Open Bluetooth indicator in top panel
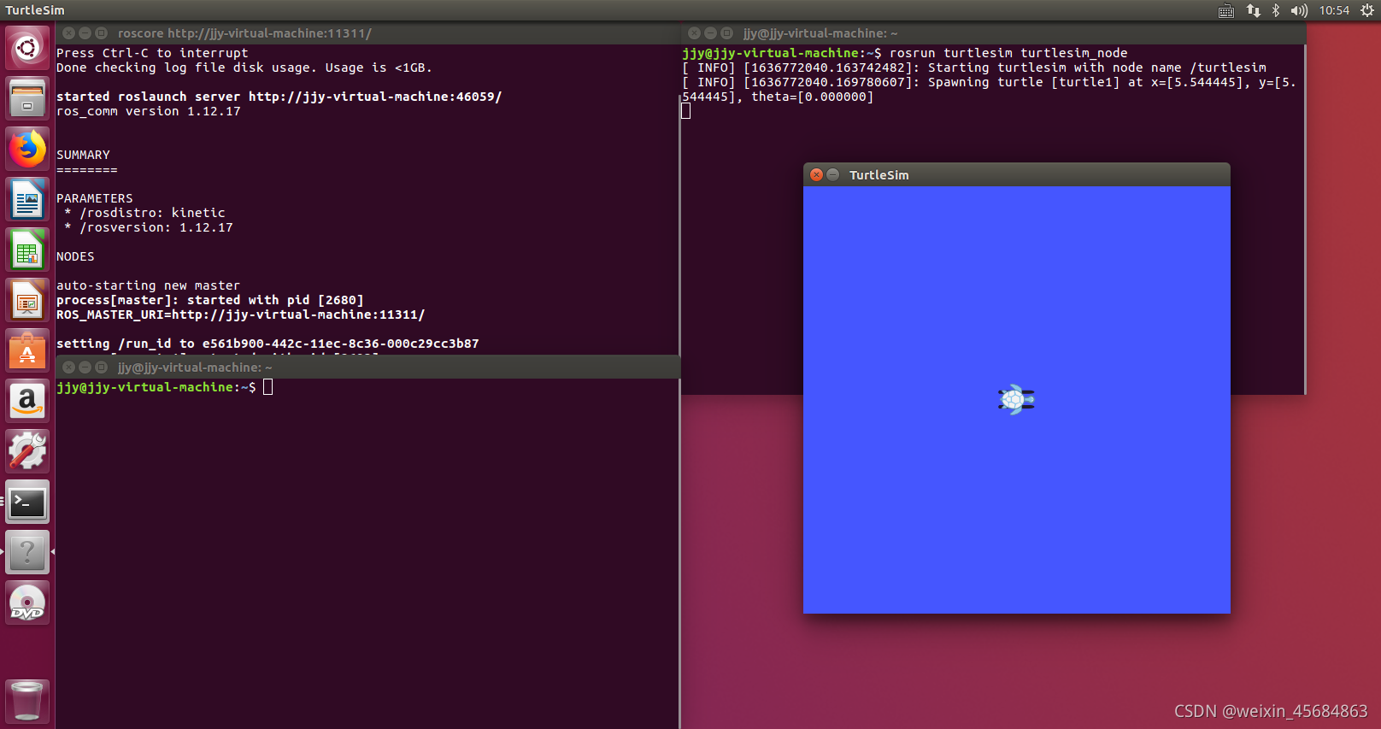This screenshot has width=1381, height=729. pyautogui.click(x=1275, y=10)
